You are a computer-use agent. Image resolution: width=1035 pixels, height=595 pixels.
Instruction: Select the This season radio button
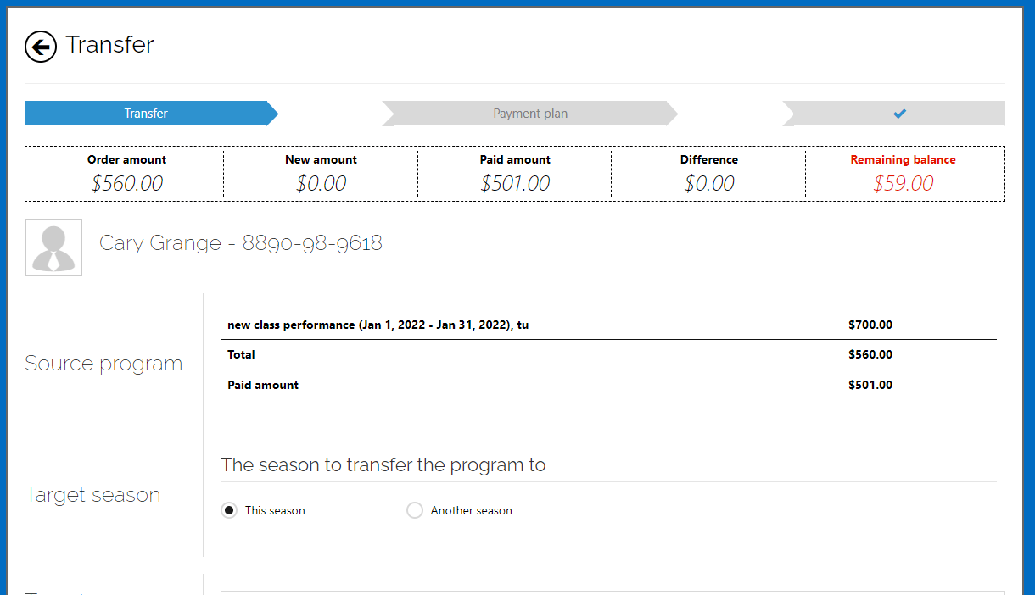229,510
